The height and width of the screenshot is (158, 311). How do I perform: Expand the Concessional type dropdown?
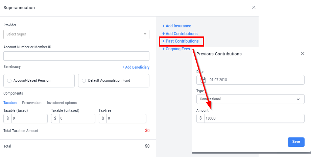250,99
